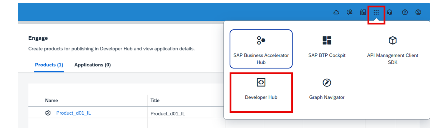Select Graph Navigator label in menu
The width and height of the screenshot is (448, 131).
327,97
